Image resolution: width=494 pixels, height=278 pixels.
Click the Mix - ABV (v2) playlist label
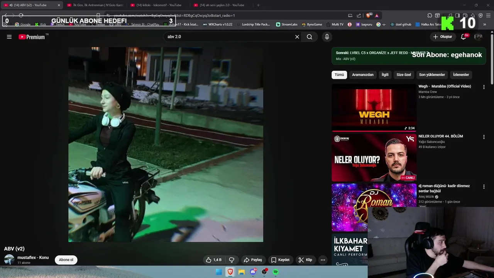[345, 59]
